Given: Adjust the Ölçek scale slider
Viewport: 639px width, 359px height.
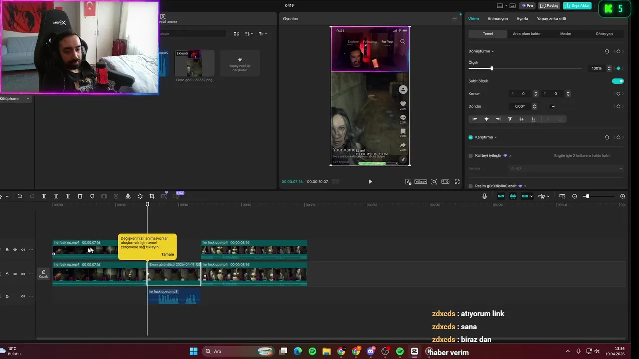Looking at the screenshot, I should tap(525, 68).
